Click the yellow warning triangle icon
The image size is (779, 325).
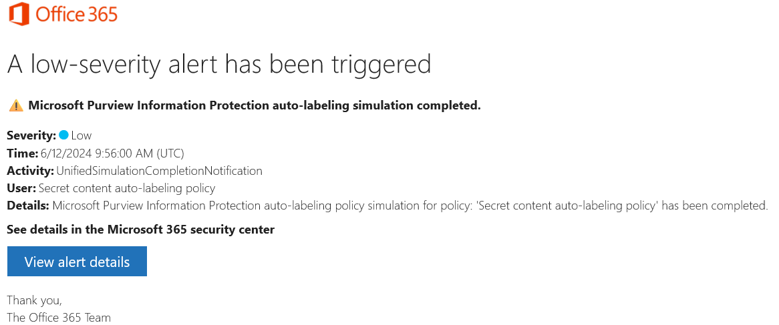tap(16, 105)
